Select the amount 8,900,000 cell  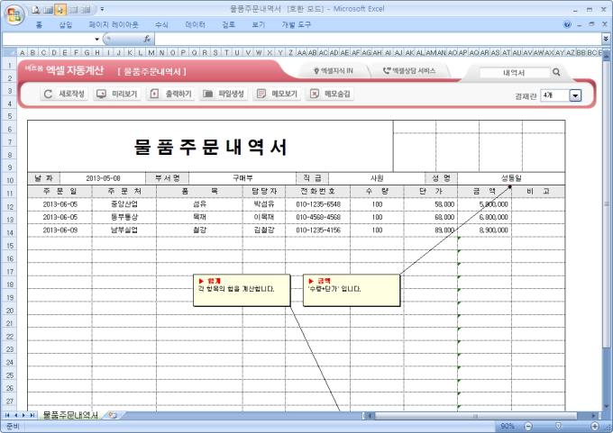(484, 230)
